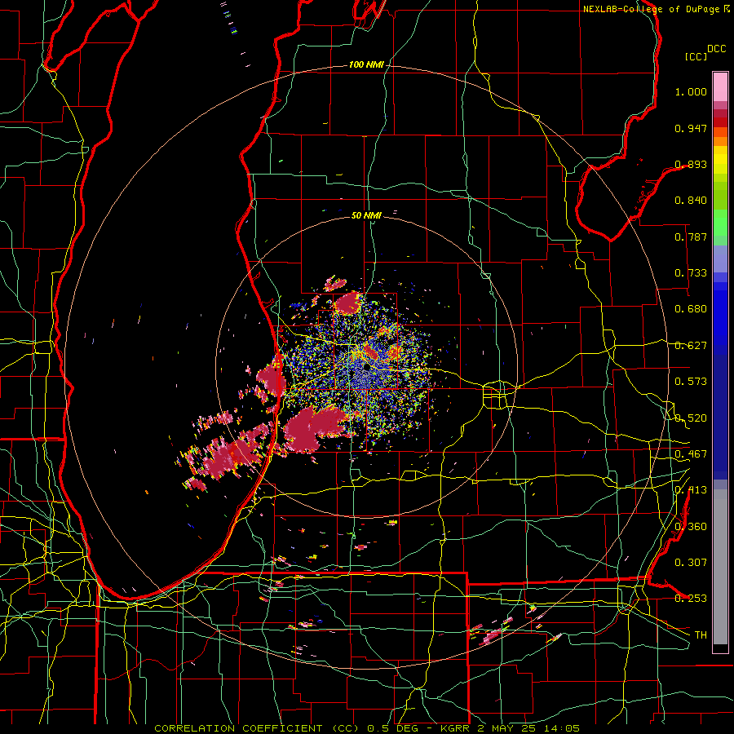The image size is (734, 734).
Task: Click the 1.000 legend value
Action: click(691, 91)
